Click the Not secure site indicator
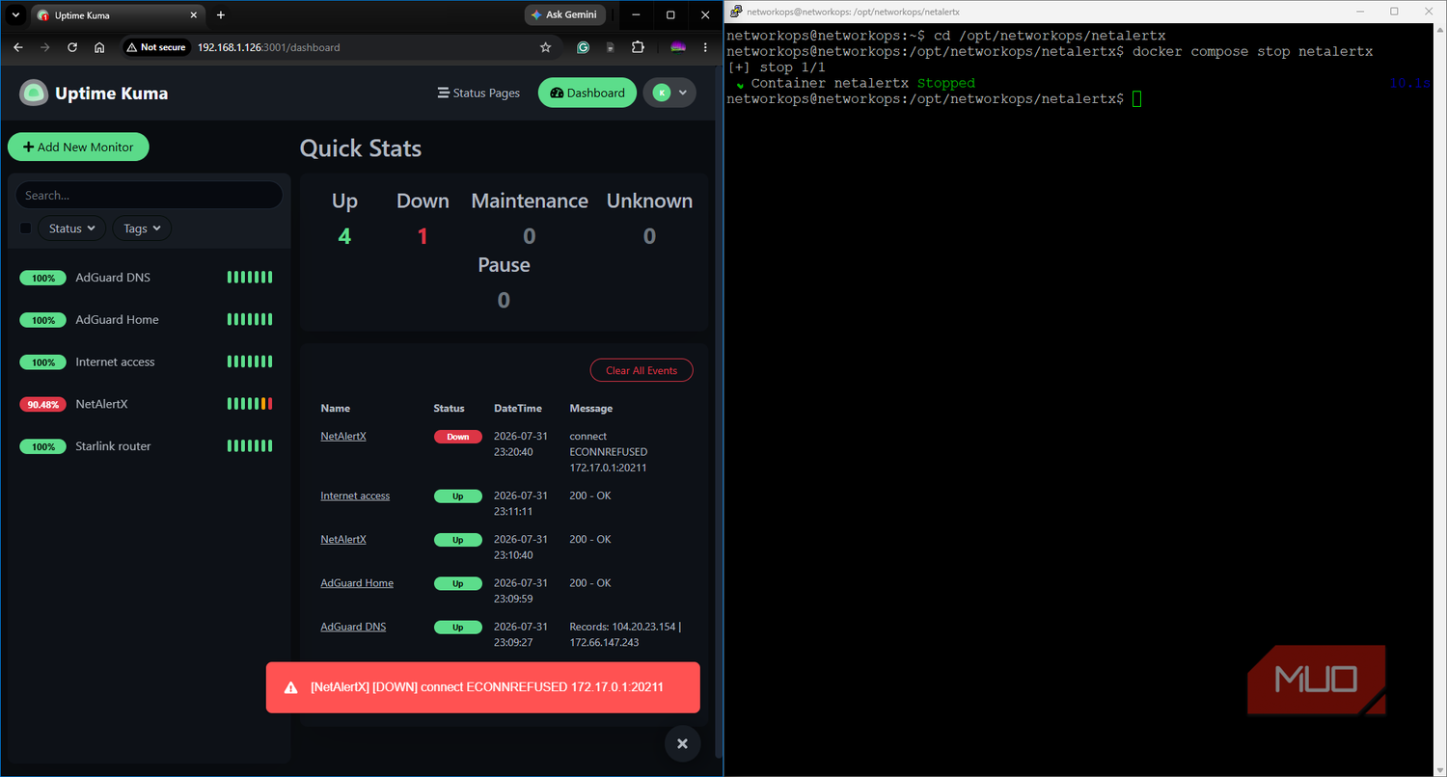The width and height of the screenshot is (1447, 777). click(156, 47)
